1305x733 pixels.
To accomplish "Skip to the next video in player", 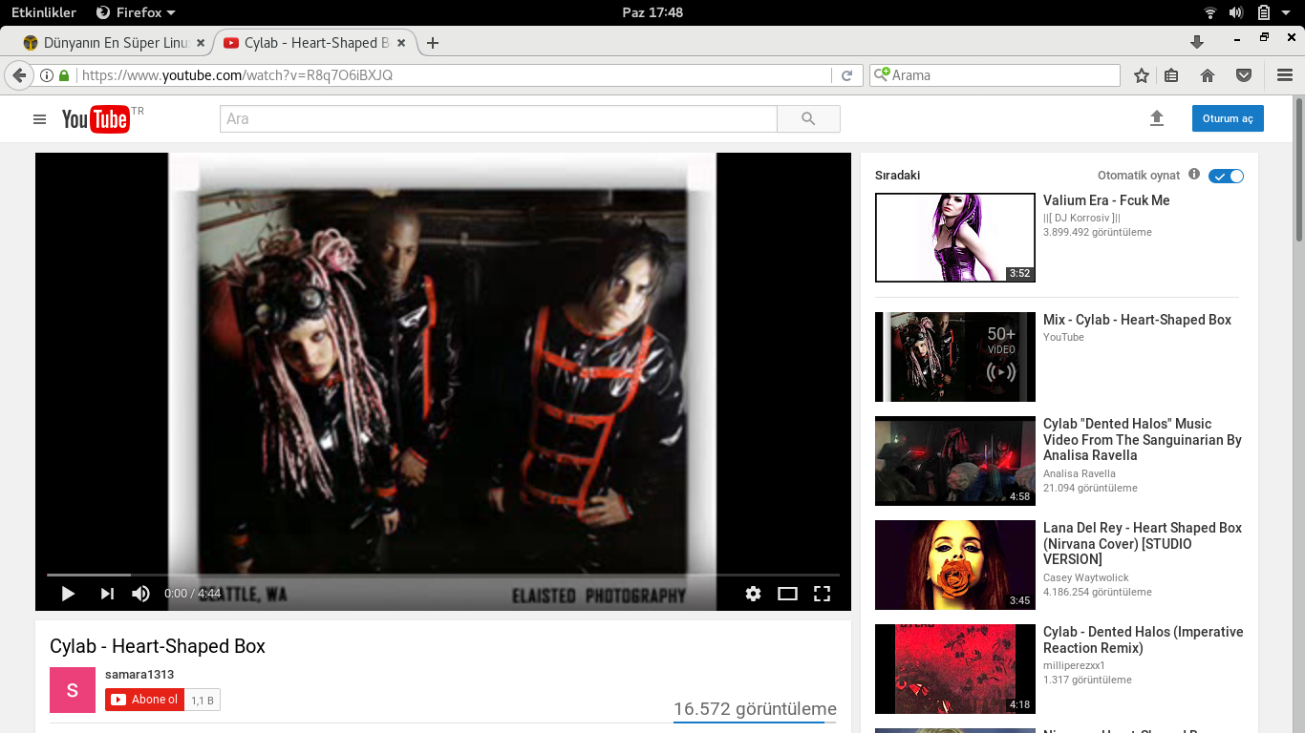I will (x=107, y=594).
